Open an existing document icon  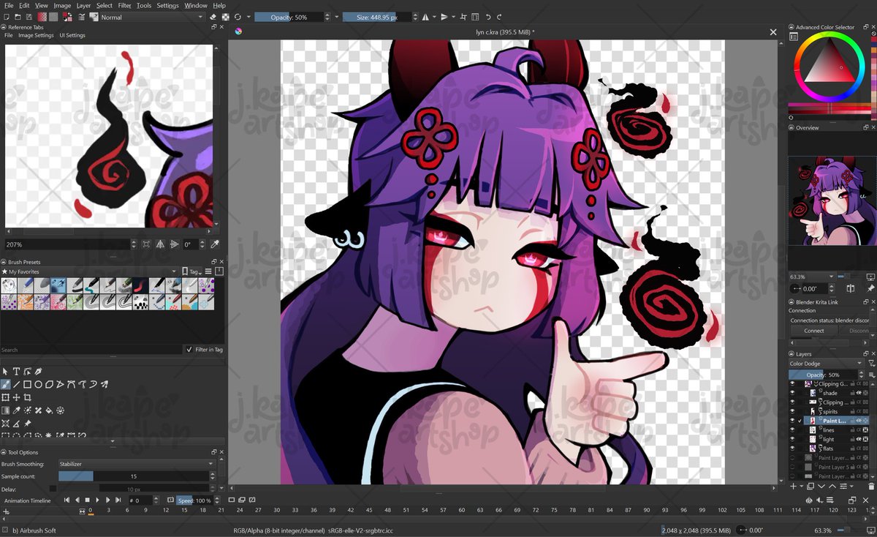pos(18,17)
